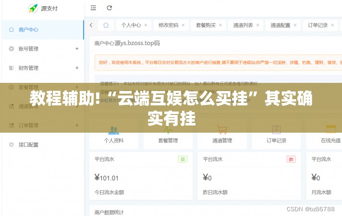
Task: Open 订单管理 sidebar menu
Action: [x=43, y=125]
